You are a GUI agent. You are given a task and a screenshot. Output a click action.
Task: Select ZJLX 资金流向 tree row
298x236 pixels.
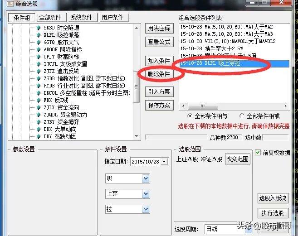point(61,107)
